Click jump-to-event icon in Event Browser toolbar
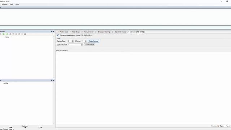231x130 pixels. tap(13, 34)
